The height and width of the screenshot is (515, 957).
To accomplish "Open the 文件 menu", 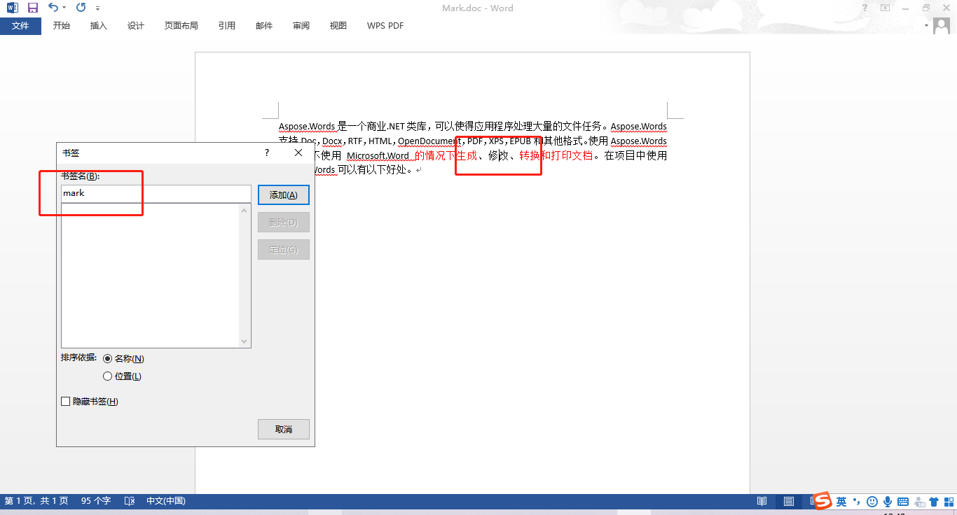I will tap(21, 26).
